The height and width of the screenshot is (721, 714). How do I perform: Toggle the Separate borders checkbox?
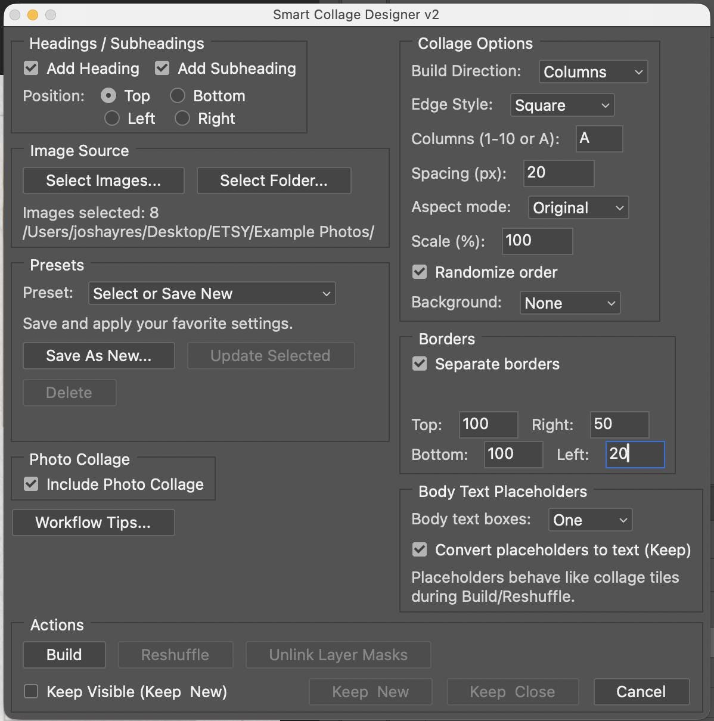[x=420, y=364]
